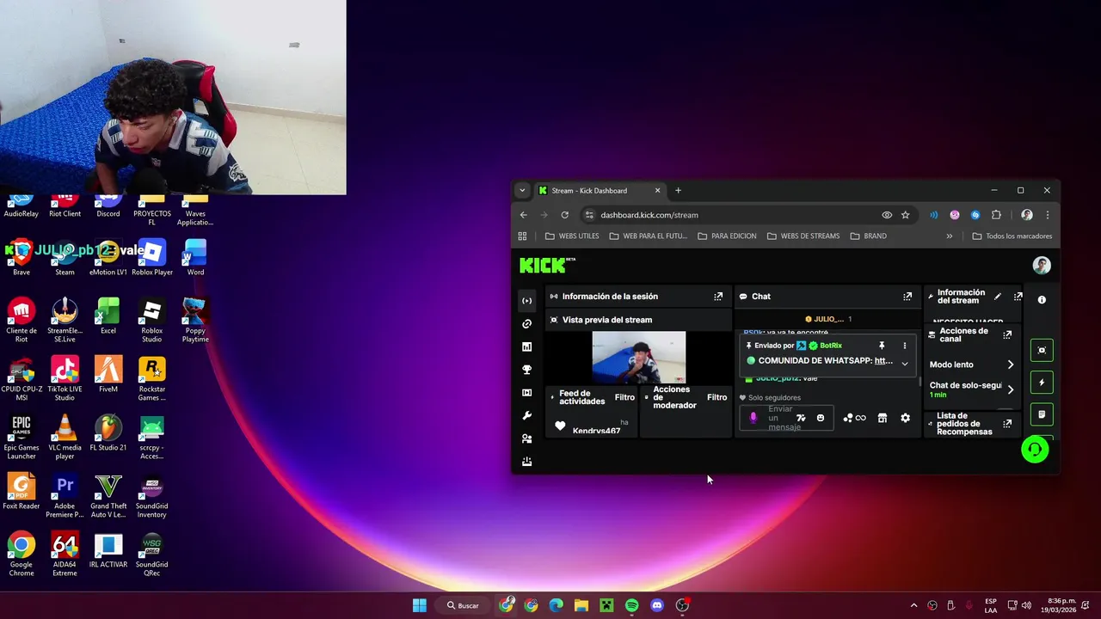Open the browser extensions puzzle icon
This screenshot has width=1101, height=619.
tap(997, 215)
